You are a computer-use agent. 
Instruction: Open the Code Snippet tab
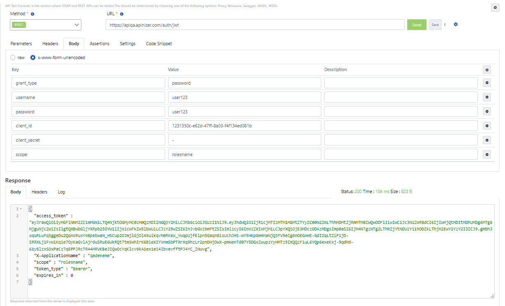coord(159,44)
